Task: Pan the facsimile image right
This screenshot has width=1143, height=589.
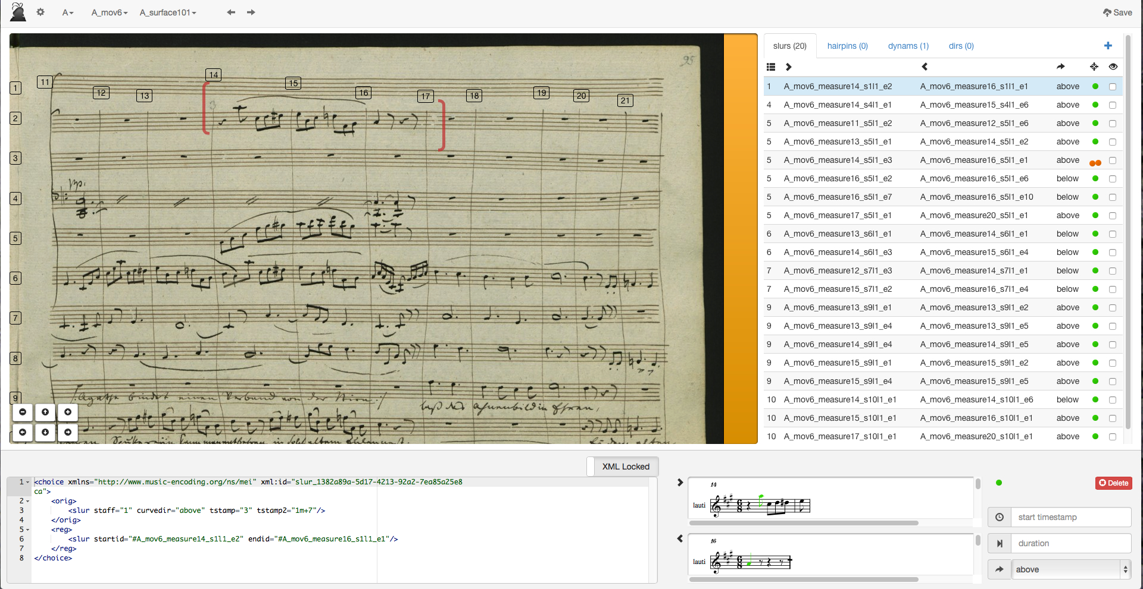Action: [68, 432]
